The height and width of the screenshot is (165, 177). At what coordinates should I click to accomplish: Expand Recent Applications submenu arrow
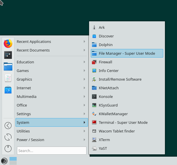(x=84, y=41)
